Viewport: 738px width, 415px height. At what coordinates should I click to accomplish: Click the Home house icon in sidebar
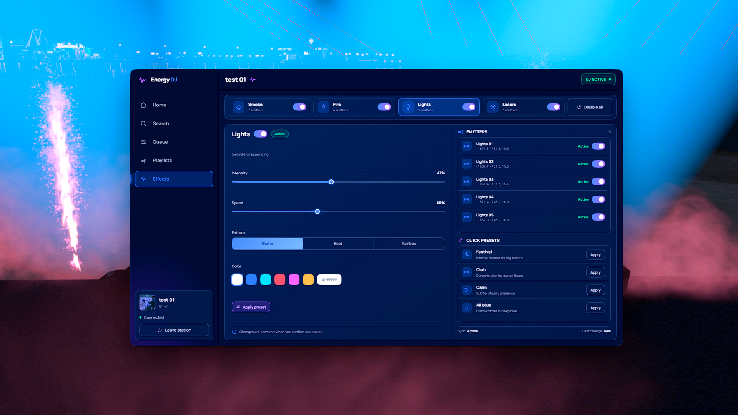143,105
